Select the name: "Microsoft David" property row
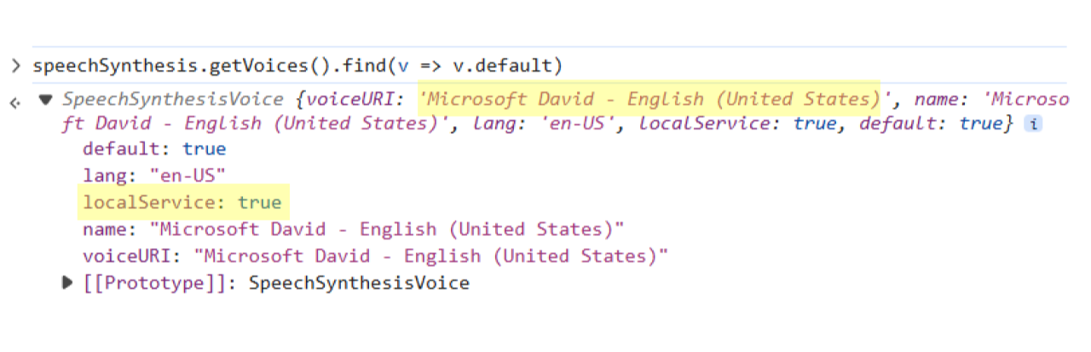 click(354, 229)
